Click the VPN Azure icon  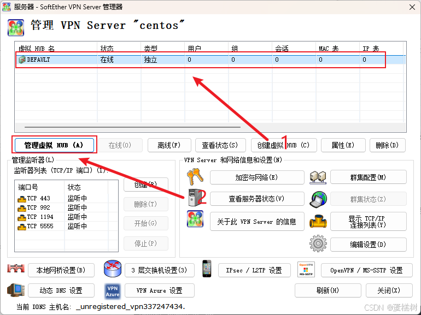click(113, 292)
